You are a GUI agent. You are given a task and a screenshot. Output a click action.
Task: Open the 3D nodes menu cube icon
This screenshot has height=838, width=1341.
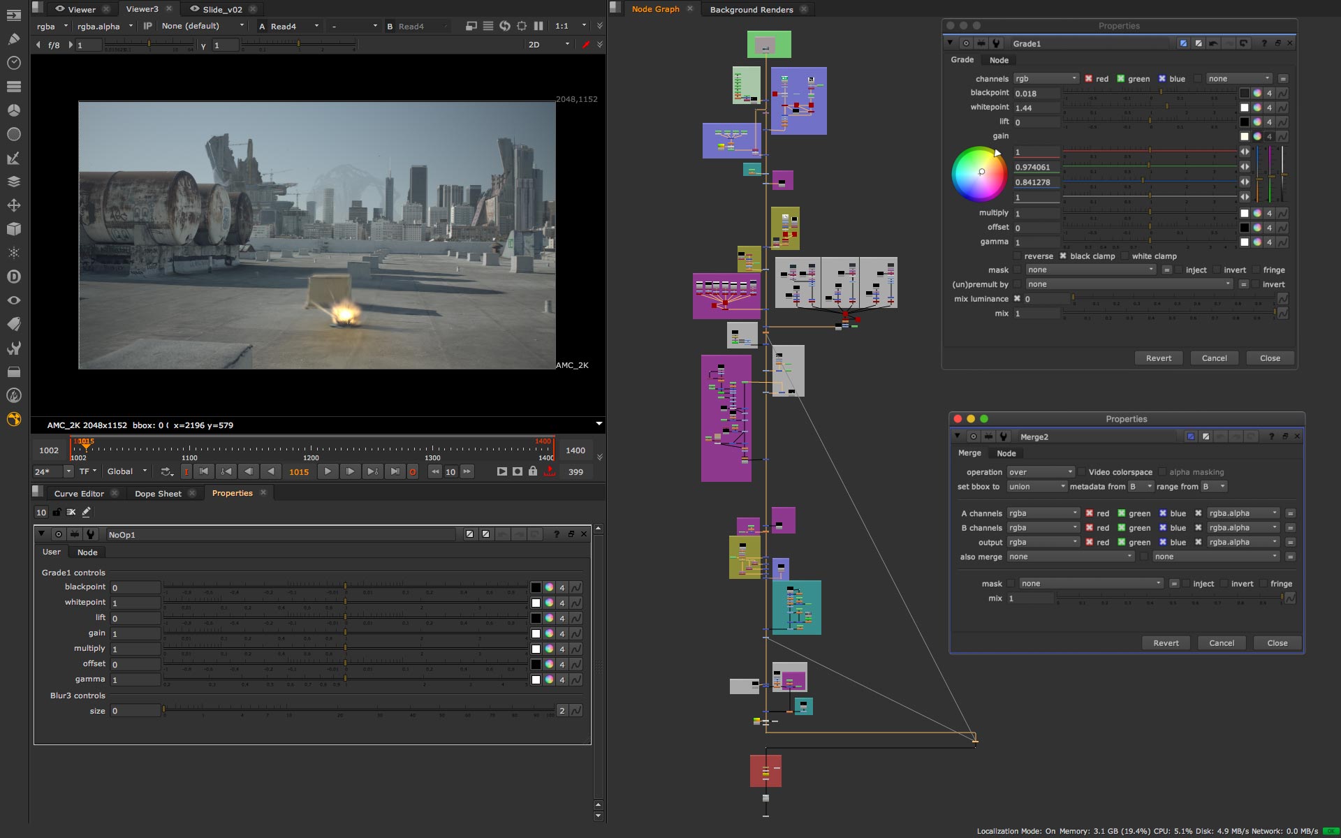pyautogui.click(x=14, y=229)
